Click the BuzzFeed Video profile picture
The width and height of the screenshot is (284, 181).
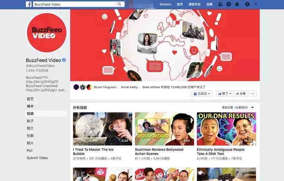point(47,33)
